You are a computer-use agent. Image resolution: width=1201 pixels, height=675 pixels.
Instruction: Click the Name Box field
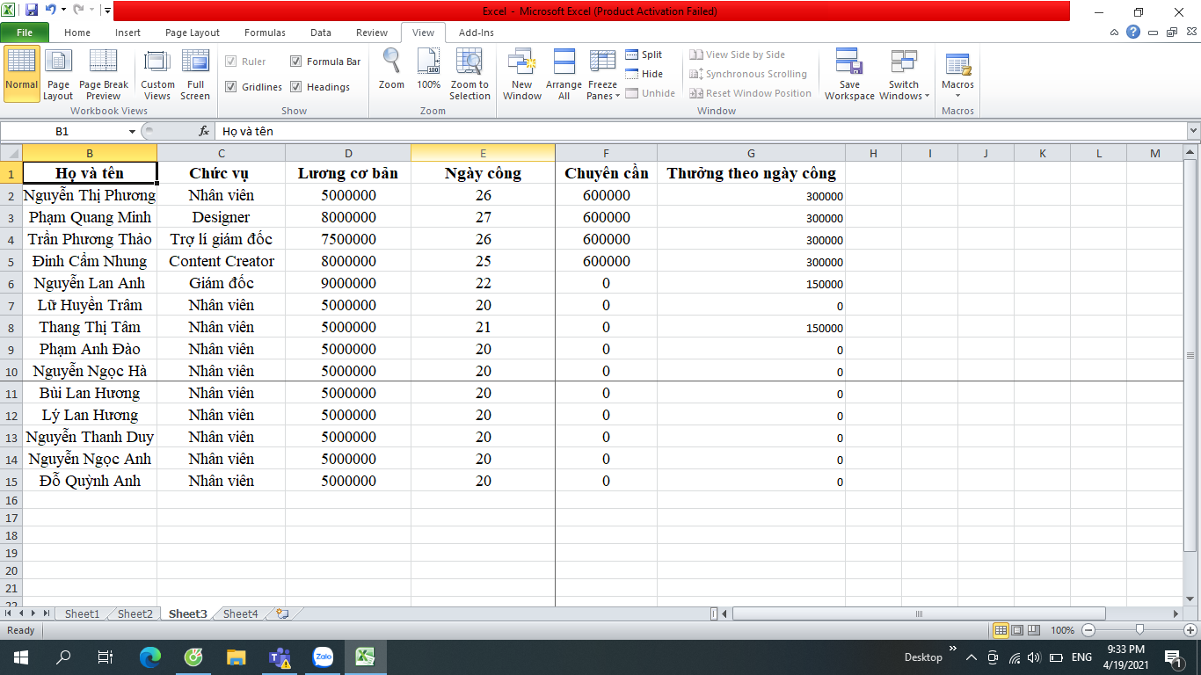click(62, 131)
